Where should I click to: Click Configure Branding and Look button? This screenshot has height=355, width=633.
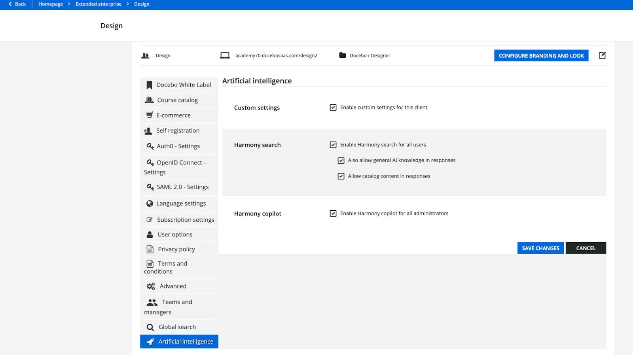coord(541,56)
